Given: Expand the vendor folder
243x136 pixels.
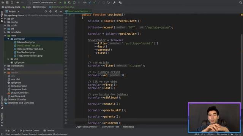Looking at the screenshot, I should (5, 73).
